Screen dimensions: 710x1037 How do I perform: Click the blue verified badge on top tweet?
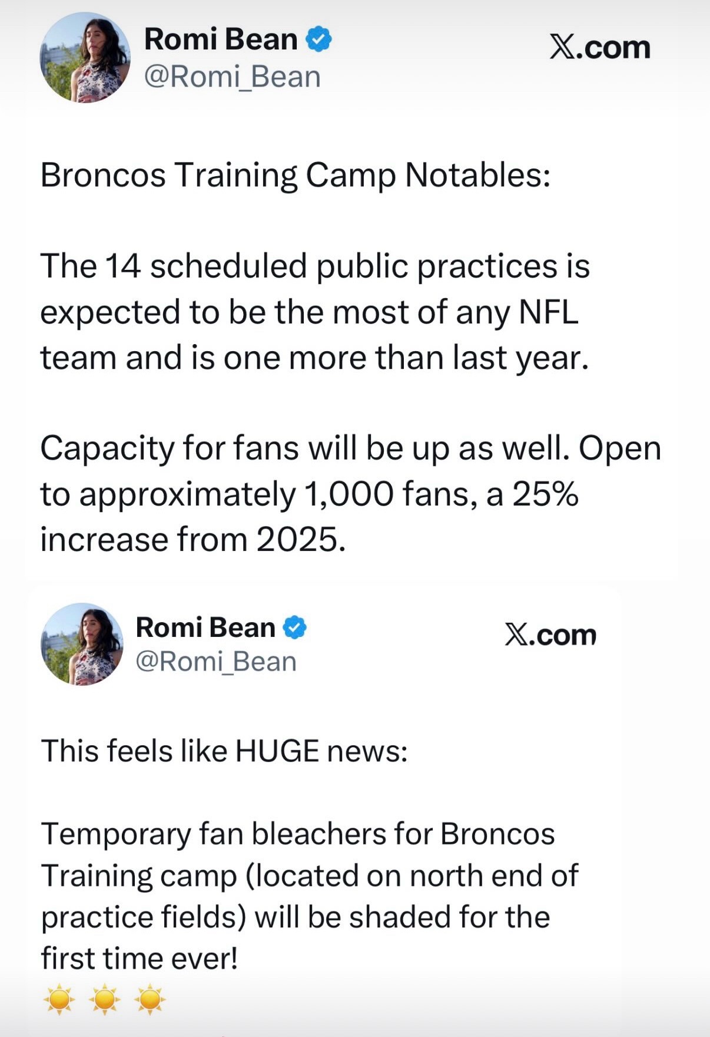[318, 39]
